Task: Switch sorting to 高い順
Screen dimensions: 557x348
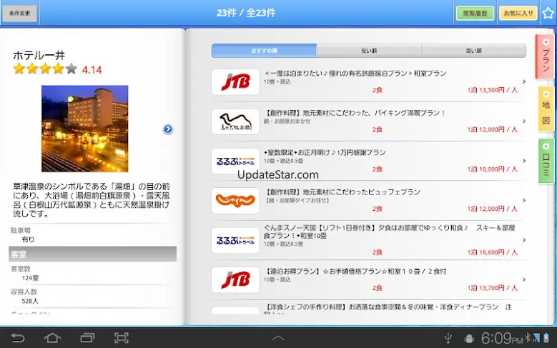Action: click(473, 51)
